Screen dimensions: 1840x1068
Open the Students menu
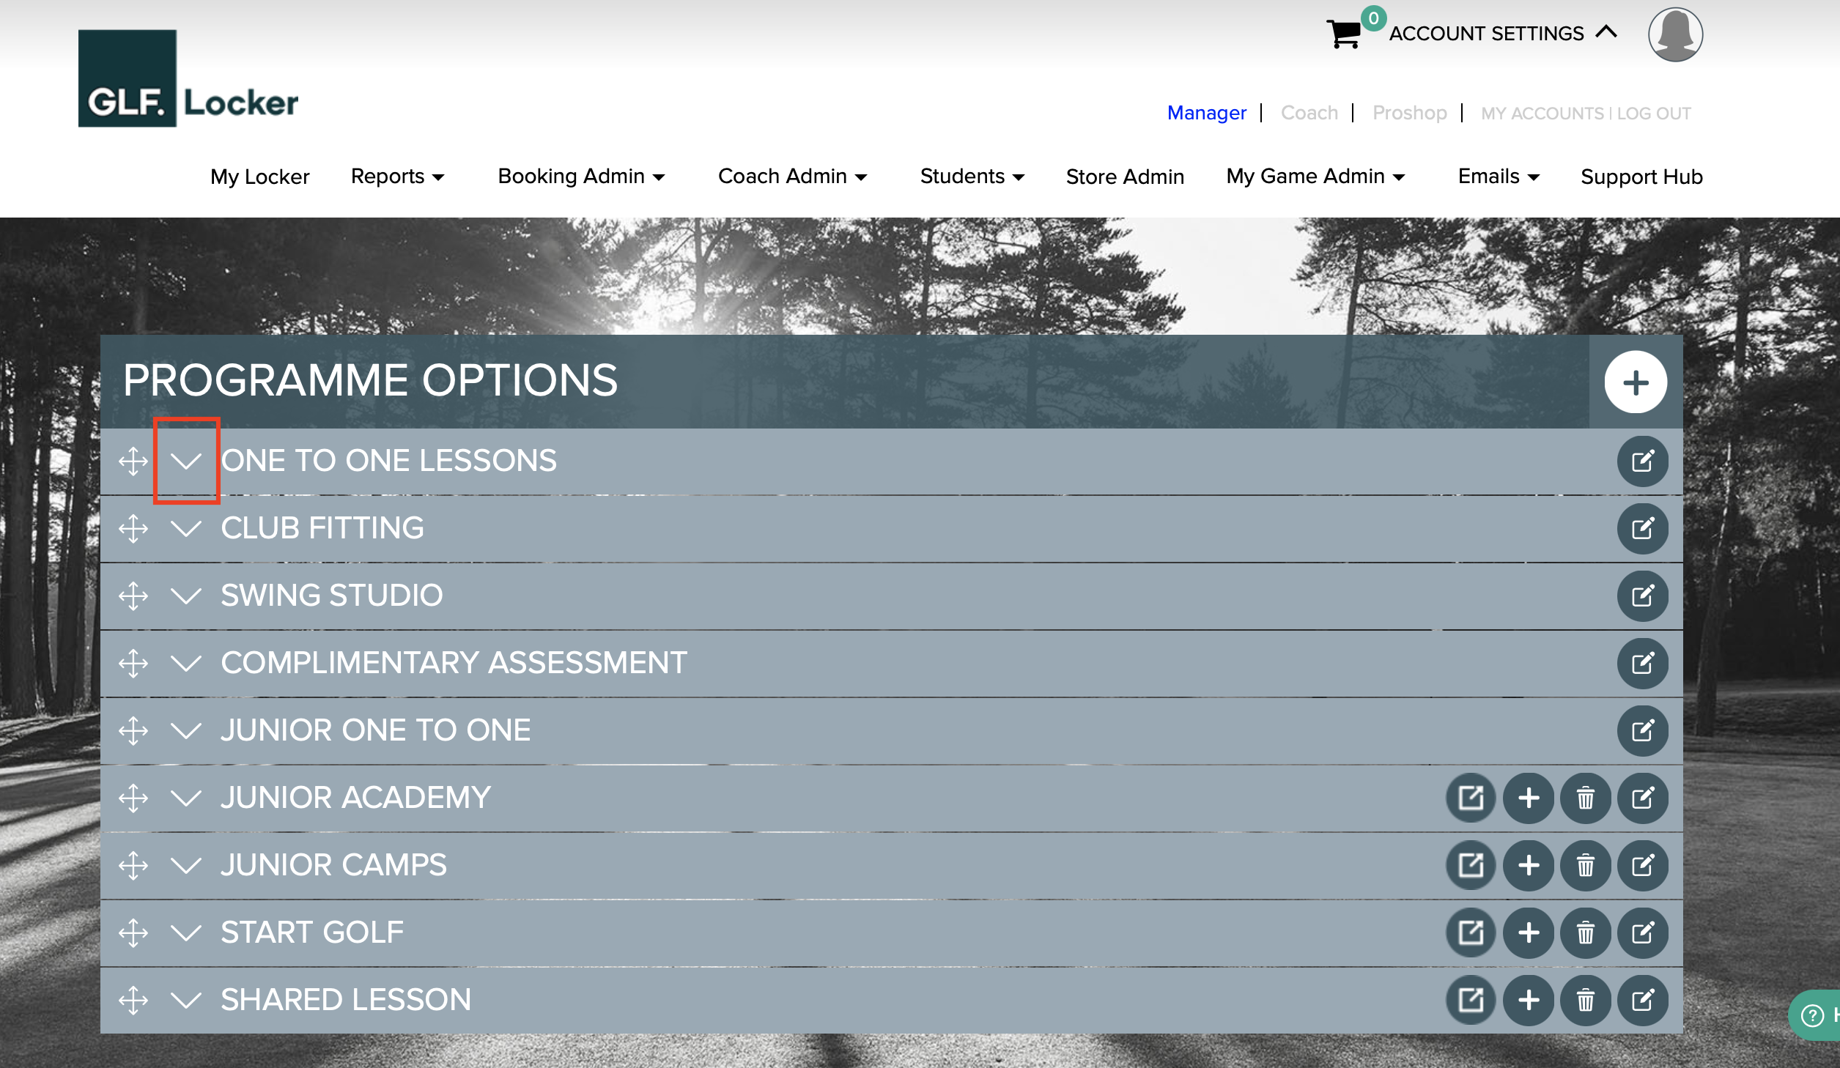[x=972, y=177]
